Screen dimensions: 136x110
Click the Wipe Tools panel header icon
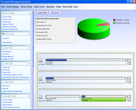pos(3,82)
